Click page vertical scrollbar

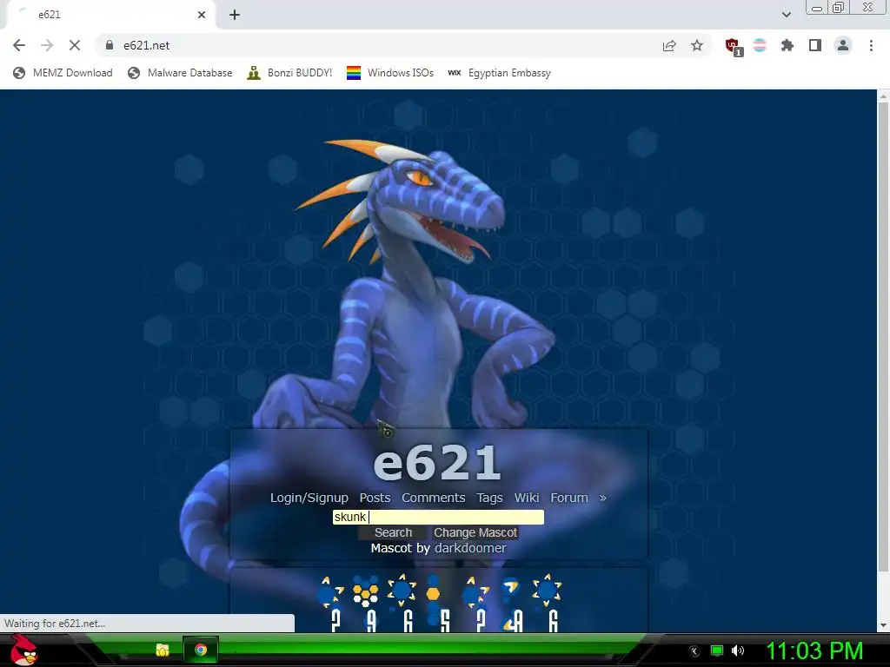[x=883, y=336]
